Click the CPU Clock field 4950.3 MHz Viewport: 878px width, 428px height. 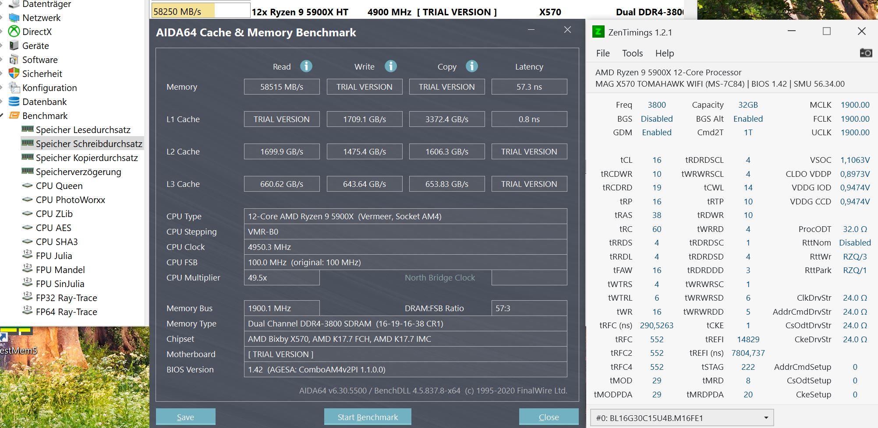(405, 247)
